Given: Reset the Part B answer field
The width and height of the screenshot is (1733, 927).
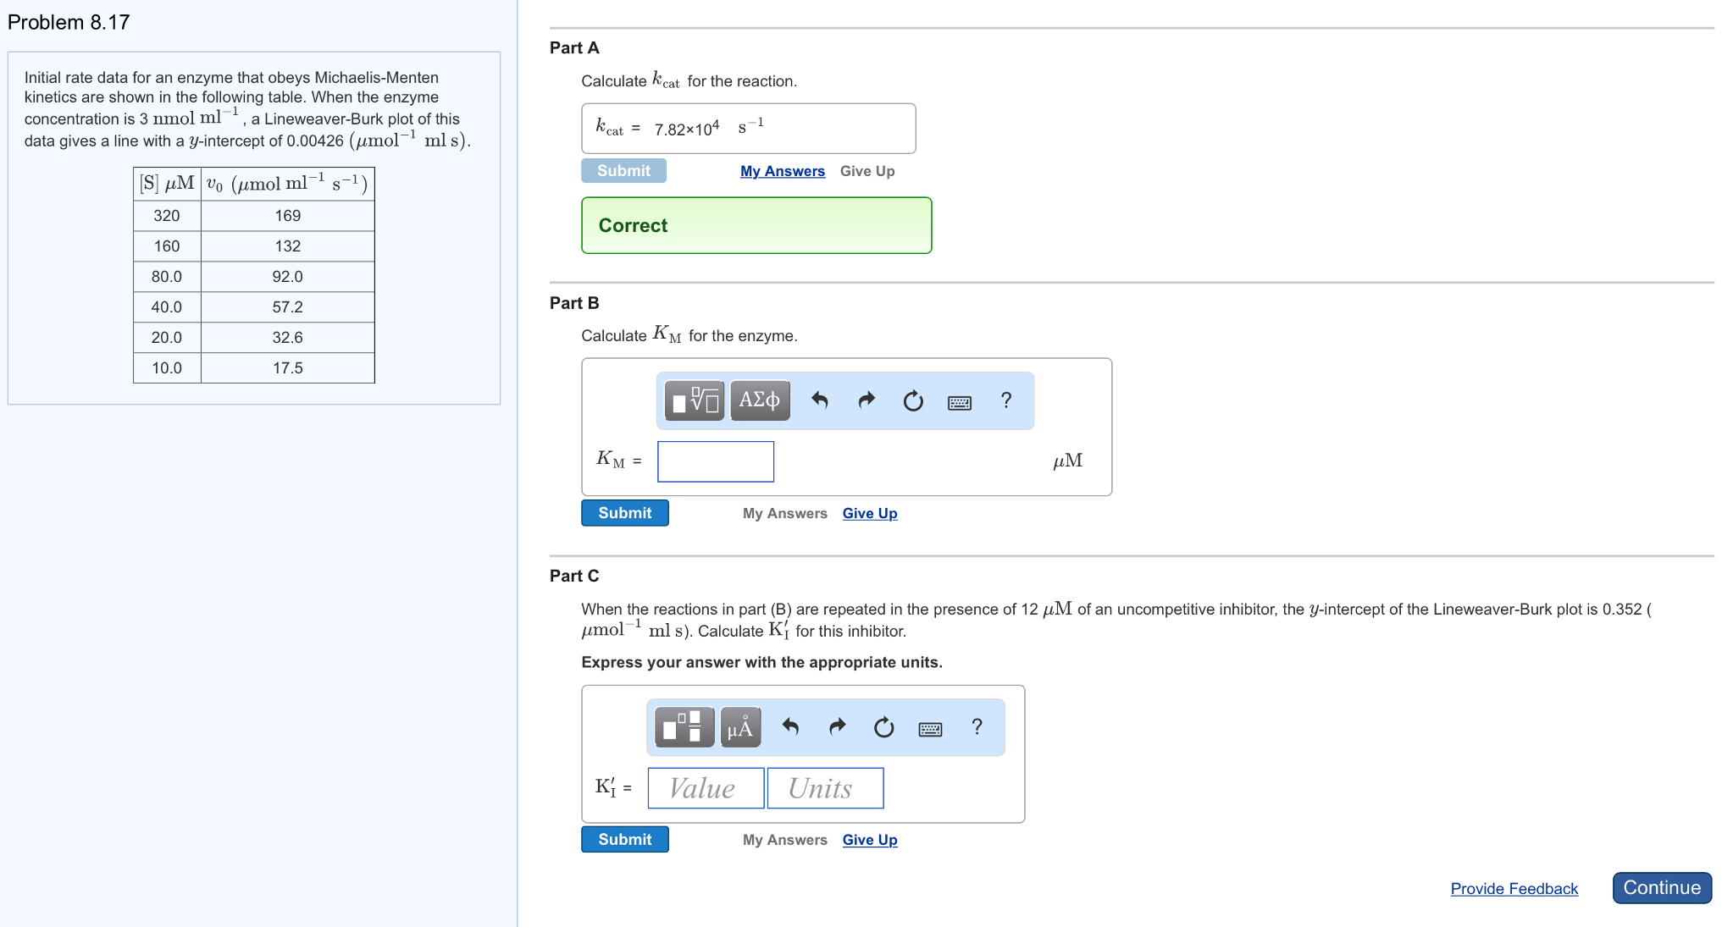Looking at the screenshot, I should 912,400.
